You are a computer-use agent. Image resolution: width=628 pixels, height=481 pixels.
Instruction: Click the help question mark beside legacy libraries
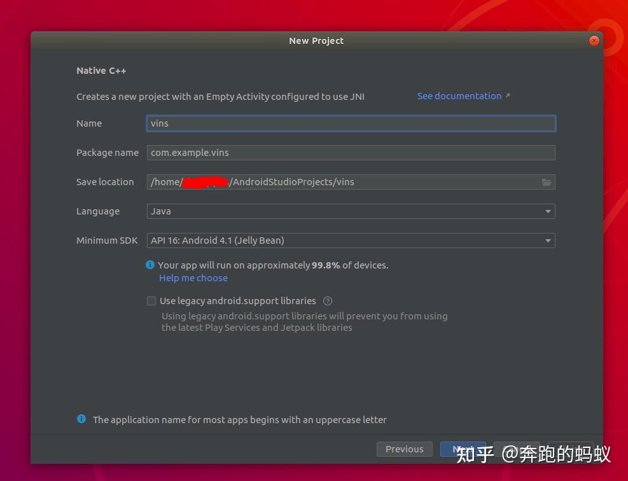pyautogui.click(x=327, y=301)
